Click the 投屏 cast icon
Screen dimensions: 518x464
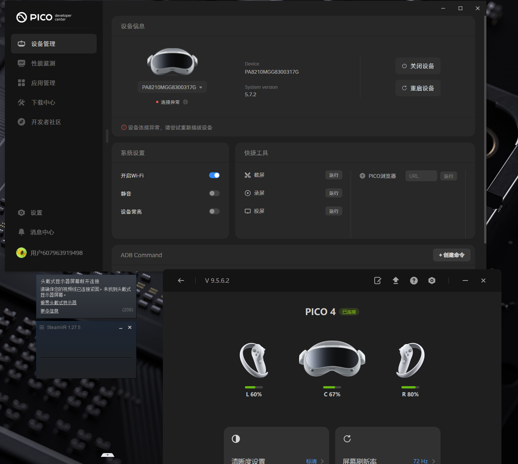[248, 211]
